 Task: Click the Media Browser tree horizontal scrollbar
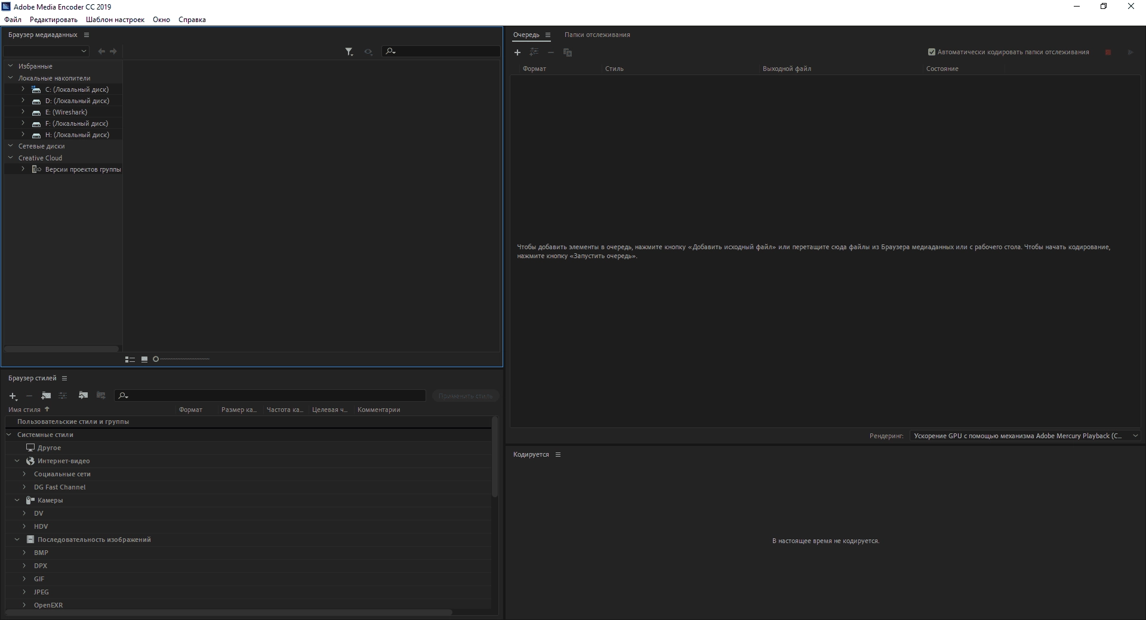[x=61, y=349]
